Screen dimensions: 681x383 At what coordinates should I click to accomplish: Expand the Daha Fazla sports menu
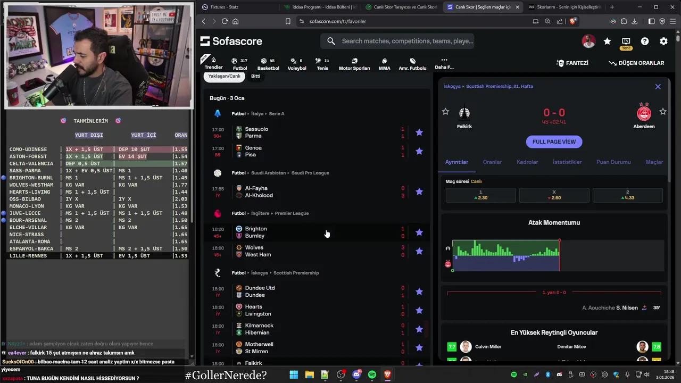(444, 63)
